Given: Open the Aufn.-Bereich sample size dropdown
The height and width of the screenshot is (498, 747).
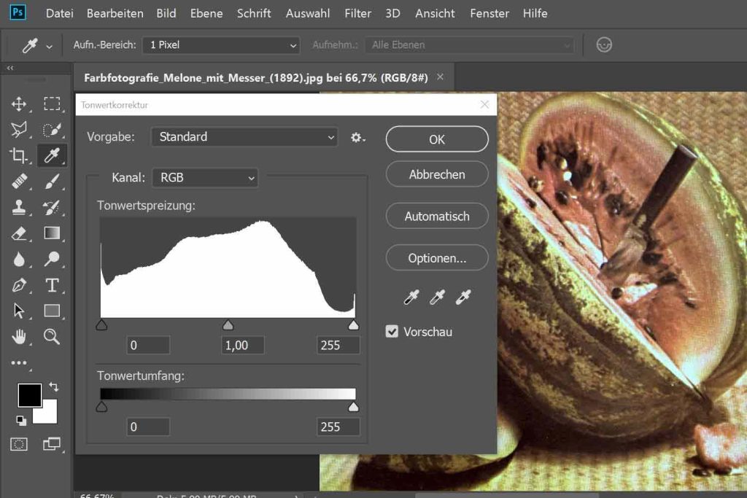Looking at the screenshot, I should (222, 45).
